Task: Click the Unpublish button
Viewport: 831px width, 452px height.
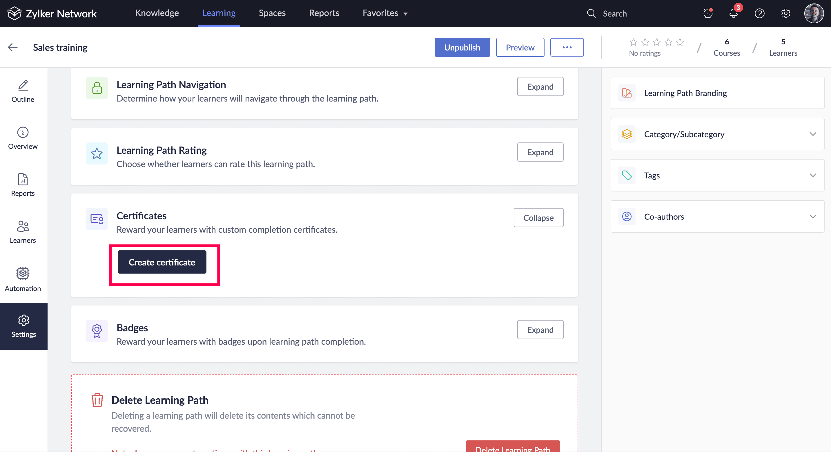Action: [462, 48]
